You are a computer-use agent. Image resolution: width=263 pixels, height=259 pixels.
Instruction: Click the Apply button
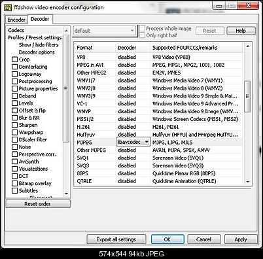coord(241,239)
